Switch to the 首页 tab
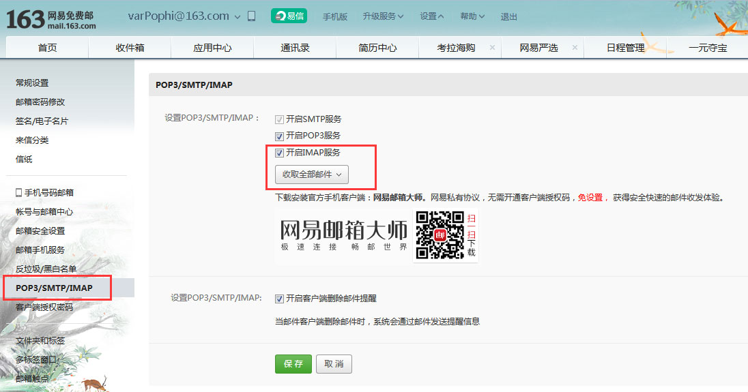The width and height of the screenshot is (748, 392). (x=47, y=48)
